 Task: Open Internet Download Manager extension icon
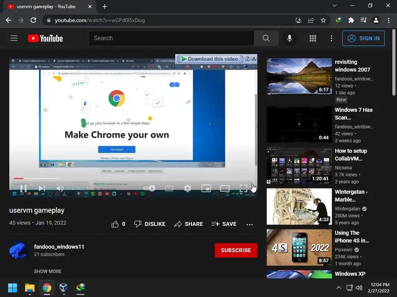coord(338,20)
